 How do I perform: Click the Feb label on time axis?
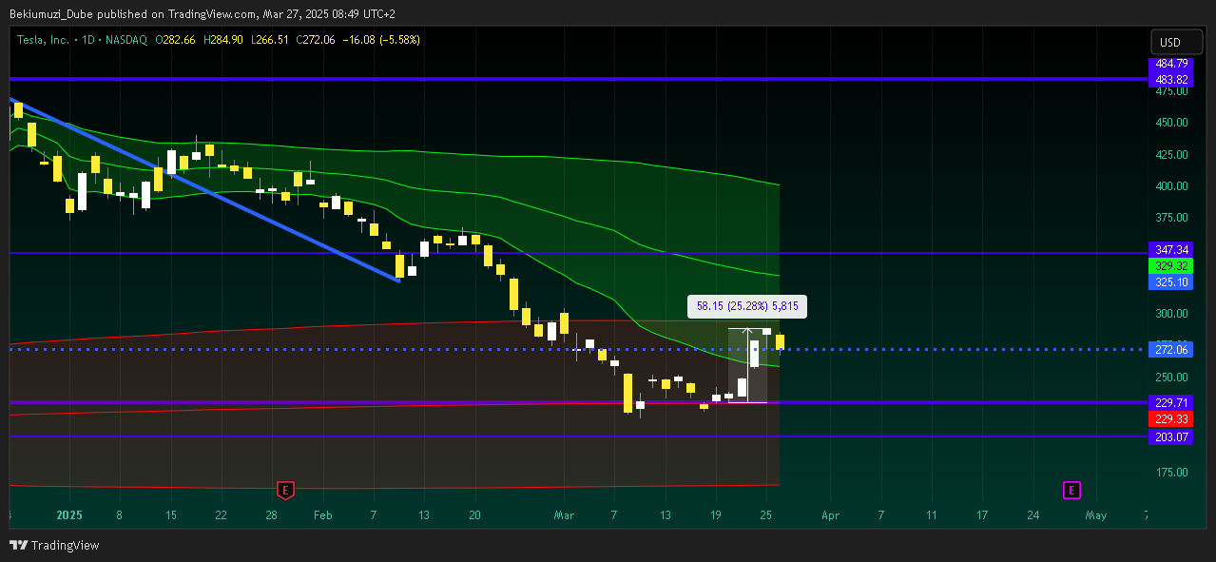coord(322,515)
